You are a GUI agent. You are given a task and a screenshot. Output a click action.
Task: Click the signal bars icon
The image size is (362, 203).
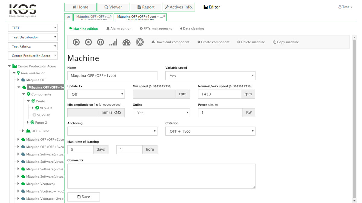click(113, 42)
